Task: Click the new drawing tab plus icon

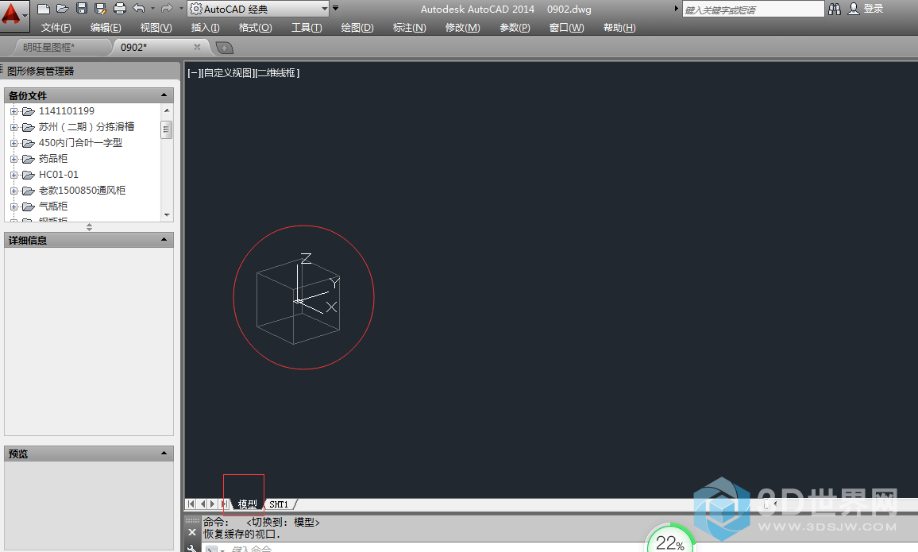Action: [224, 48]
